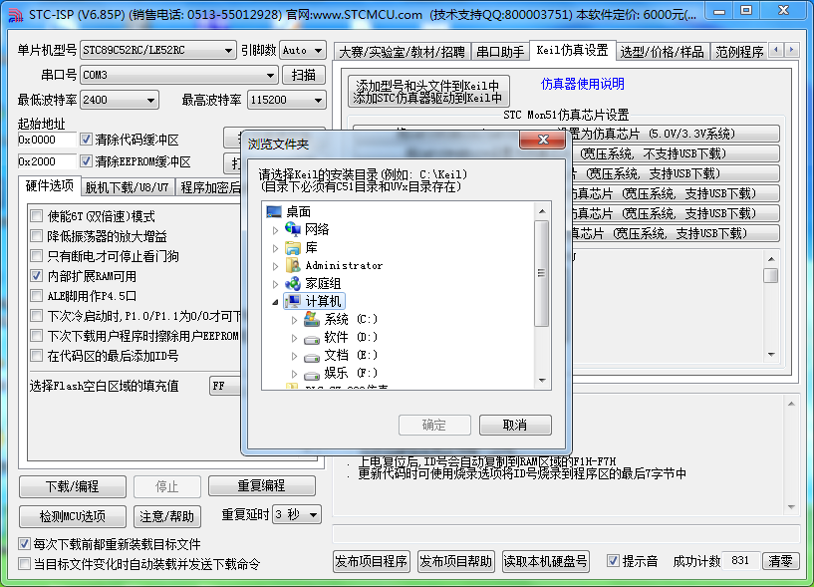Click the 添加型号和头文件到Keil中 button
814x587 pixels.
427,92
